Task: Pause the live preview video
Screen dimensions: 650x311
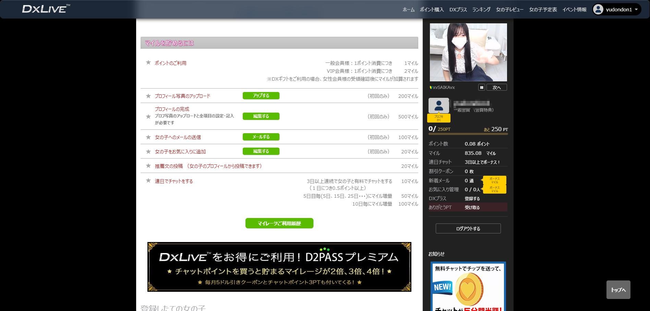Action: [481, 88]
